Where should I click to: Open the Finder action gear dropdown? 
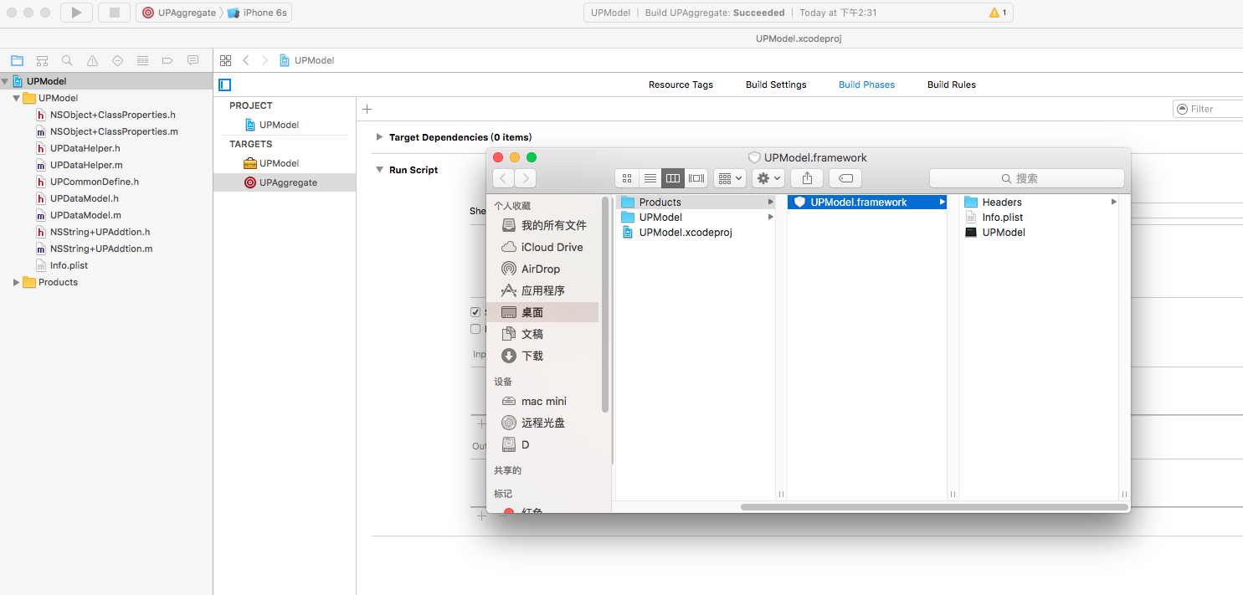(x=768, y=178)
